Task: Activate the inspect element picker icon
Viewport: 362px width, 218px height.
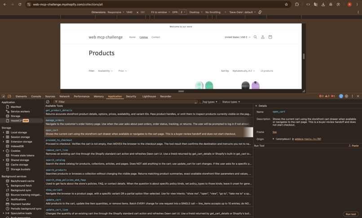Action: click(x=4, y=96)
